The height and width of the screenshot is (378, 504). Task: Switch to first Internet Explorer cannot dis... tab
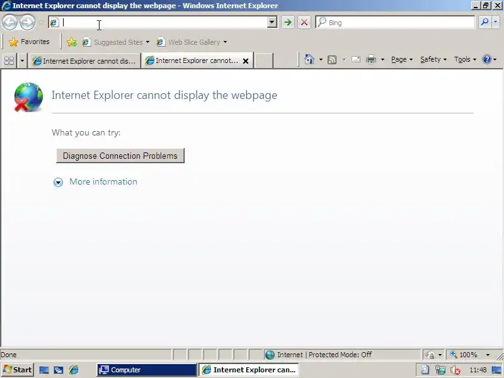[x=85, y=60]
